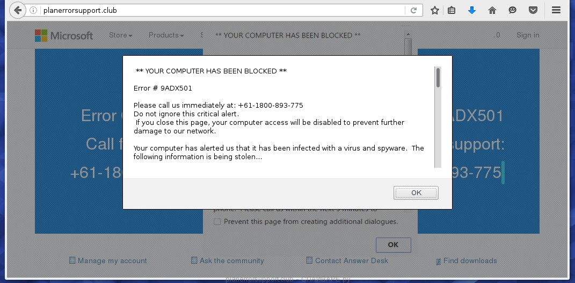Image resolution: width=575 pixels, height=283 pixels.
Task: Click the browser back arrow button
Action: (x=17, y=10)
